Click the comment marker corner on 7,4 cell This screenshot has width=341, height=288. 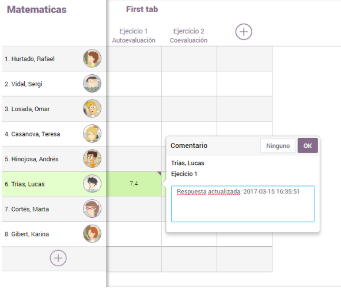159,173
